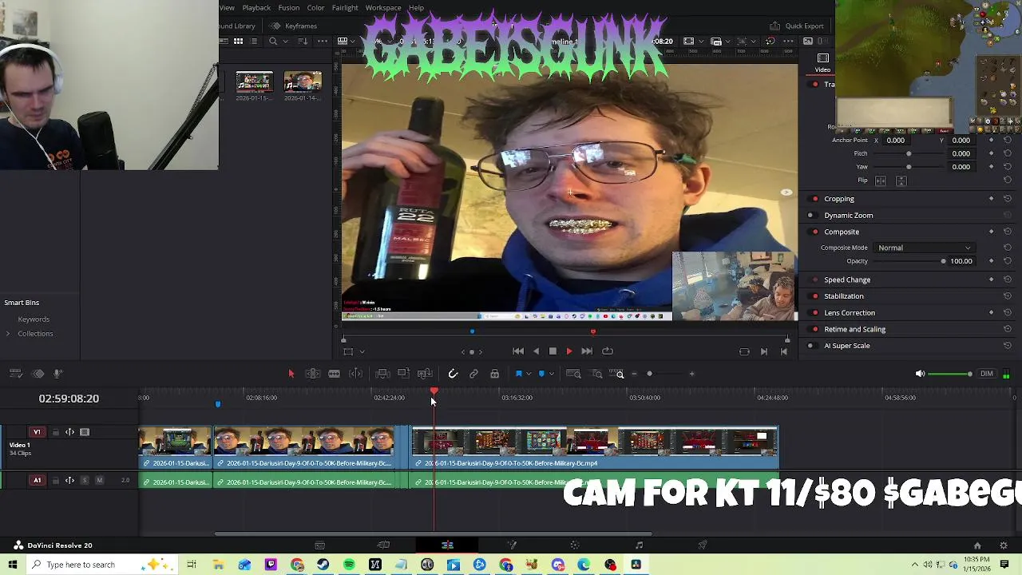
Task: Toggle the DIM audio button
Action: pyautogui.click(x=987, y=374)
